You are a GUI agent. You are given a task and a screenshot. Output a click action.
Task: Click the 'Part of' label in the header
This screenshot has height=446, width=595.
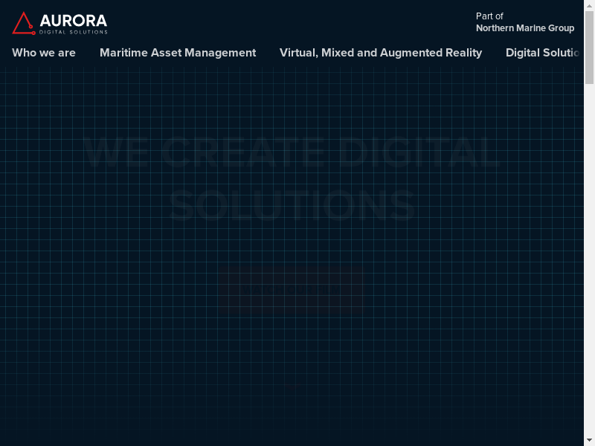[489, 16]
